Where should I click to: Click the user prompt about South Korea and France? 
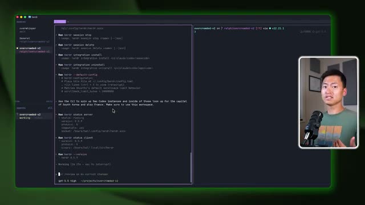pyautogui.click(x=123, y=103)
